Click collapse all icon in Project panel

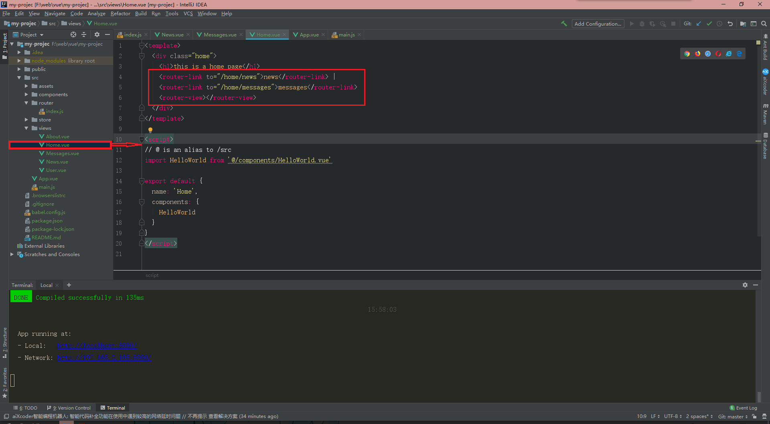(84, 34)
